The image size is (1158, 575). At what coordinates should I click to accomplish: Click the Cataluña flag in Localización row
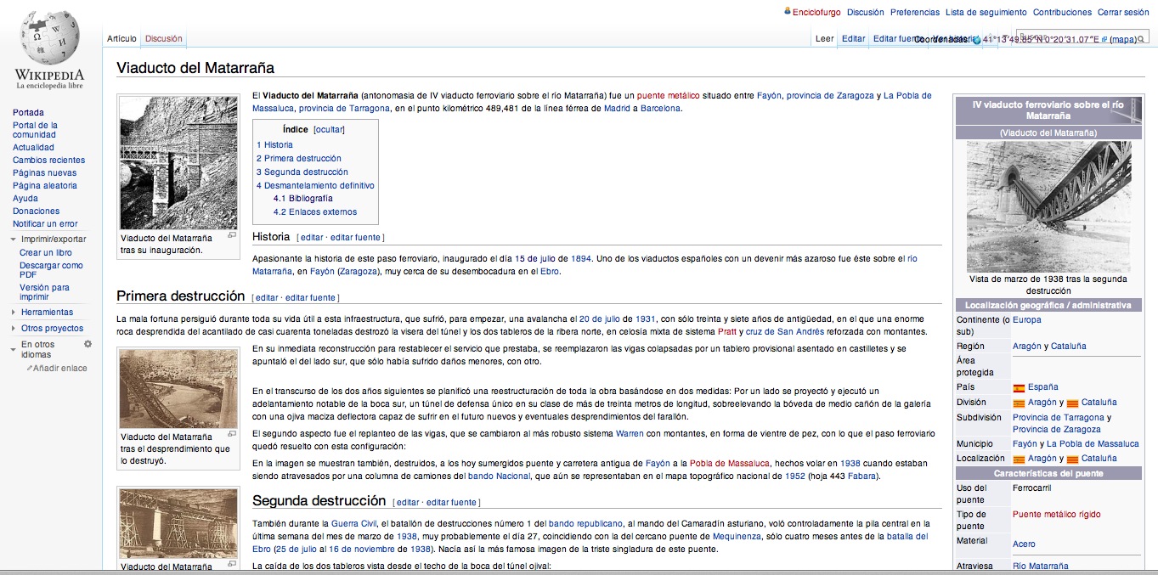click(1072, 459)
